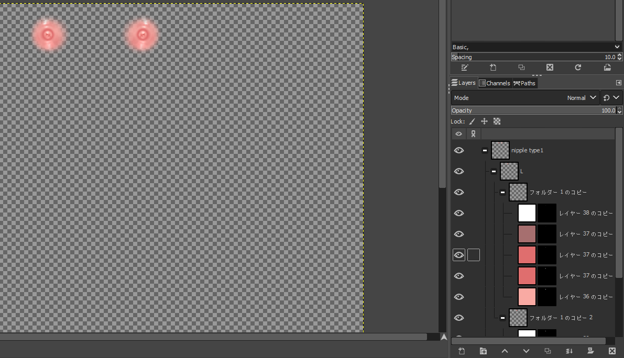The width and height of the screenshot is (624, 358).
Task: Select the L group layer
Action: coord(522,171)
